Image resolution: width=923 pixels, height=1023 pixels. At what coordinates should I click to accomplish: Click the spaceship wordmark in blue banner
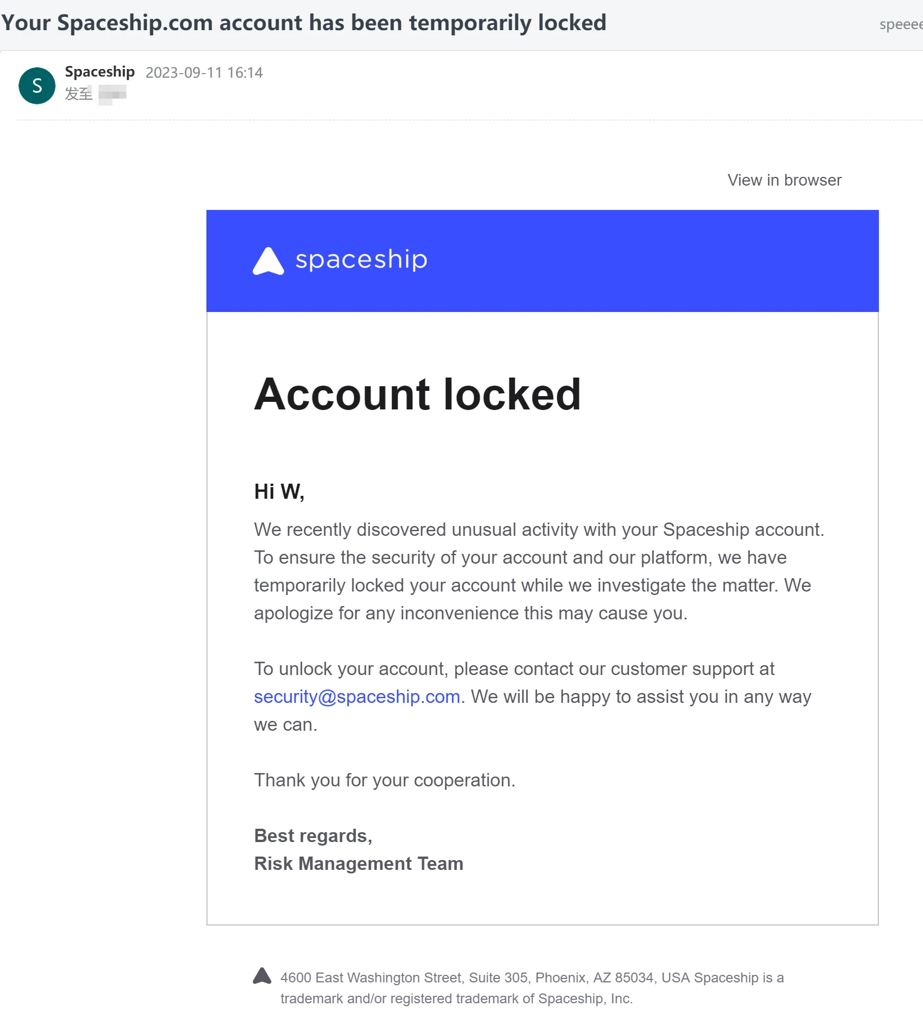coord(361,259)
